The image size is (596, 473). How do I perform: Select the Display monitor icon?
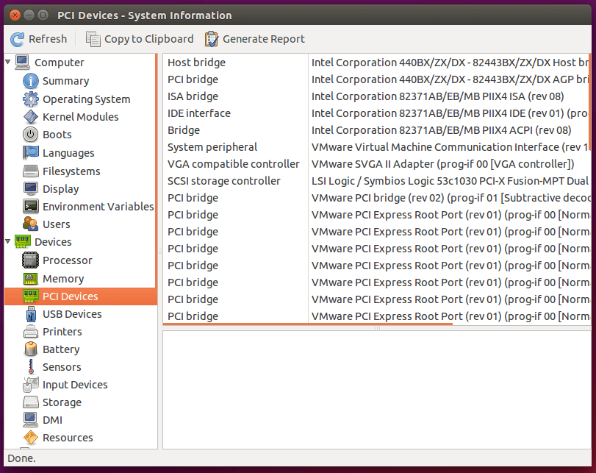coord(31,189)
